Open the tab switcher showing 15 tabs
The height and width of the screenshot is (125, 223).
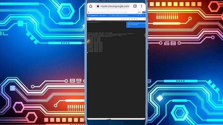pos(135,6)
